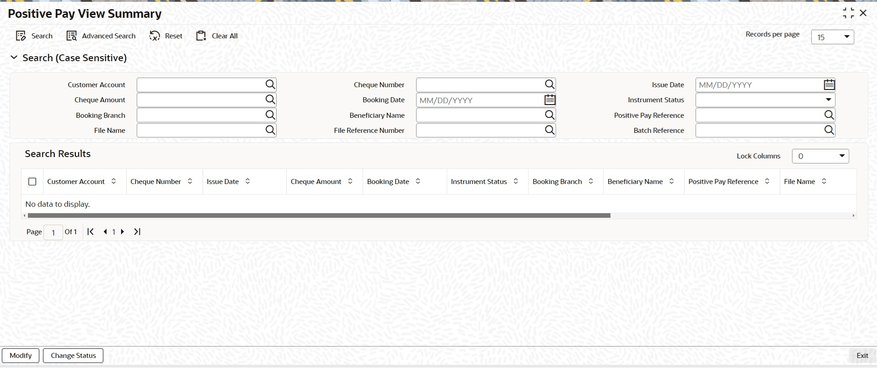Open lookup for Batch Reference field
The height and width of the screenshot is (368, 877).
coord(829,130)
